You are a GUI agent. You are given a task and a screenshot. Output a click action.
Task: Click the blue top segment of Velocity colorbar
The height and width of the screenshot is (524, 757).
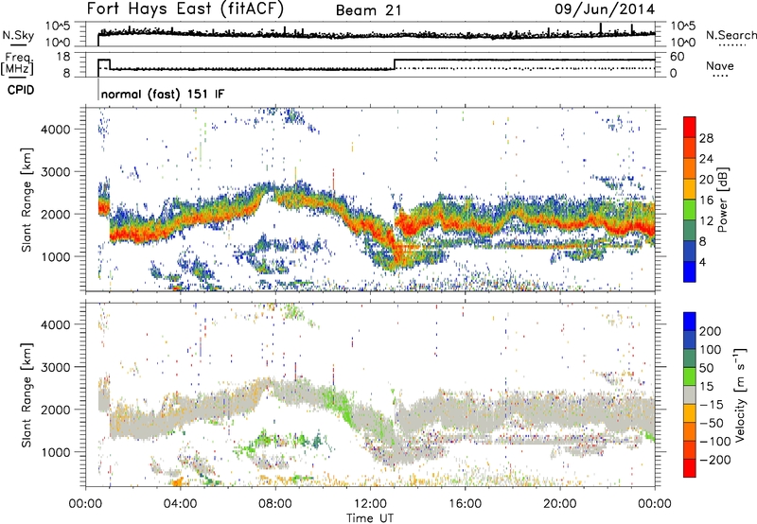click(690, 322)
